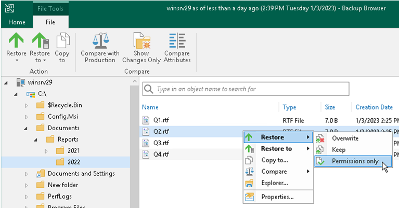
Task: Click Explorer in the context menu
Action: (x=274, y=183)
